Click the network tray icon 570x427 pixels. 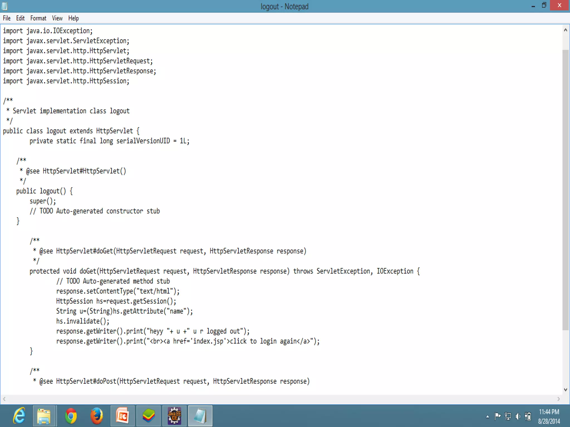tap(508, 416)
